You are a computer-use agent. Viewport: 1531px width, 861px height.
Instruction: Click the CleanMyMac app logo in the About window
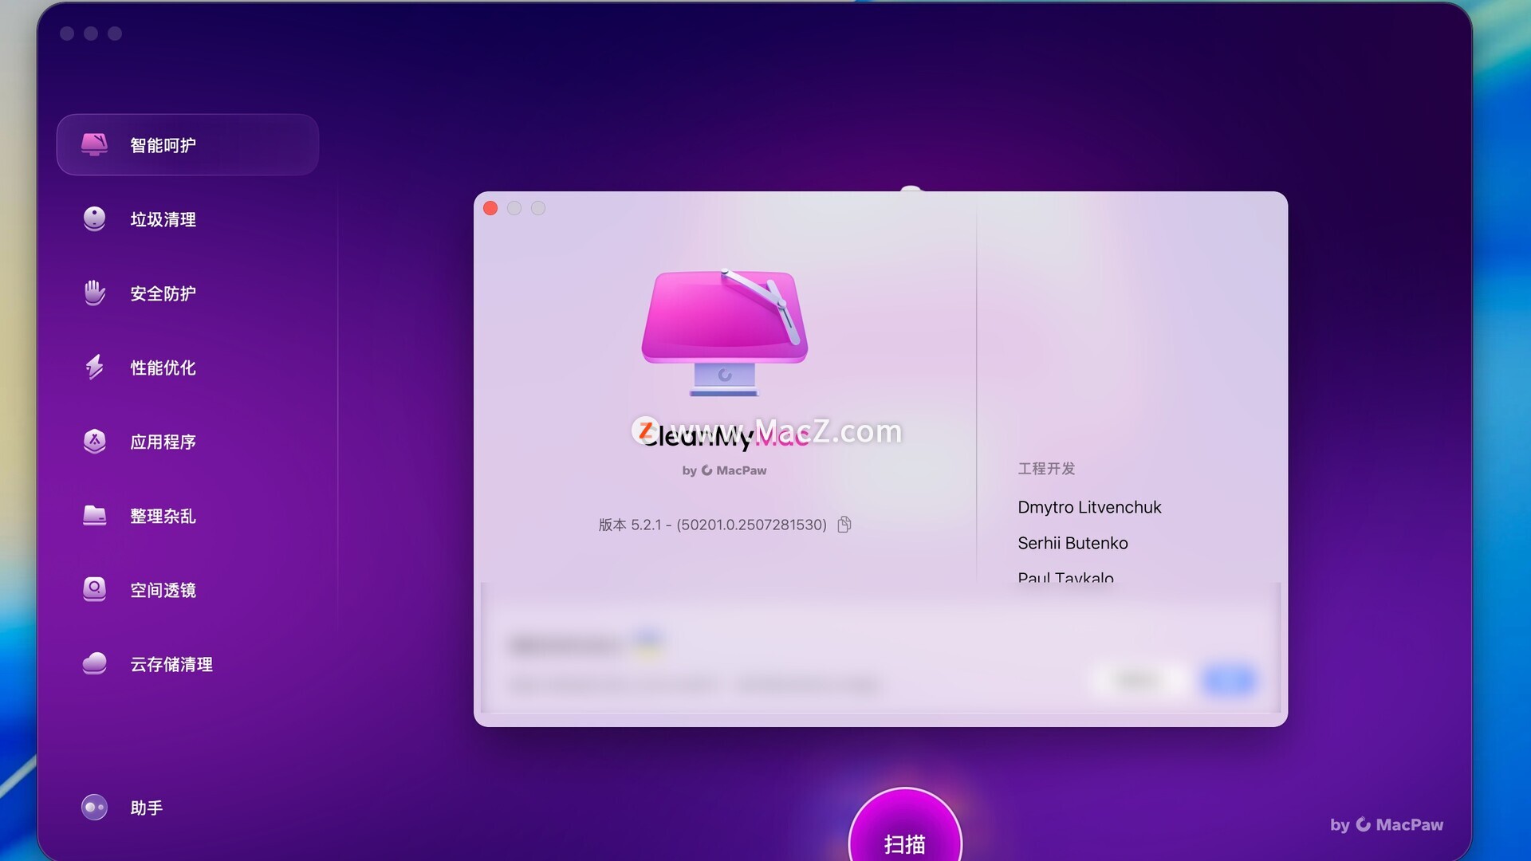pos(725,332)
